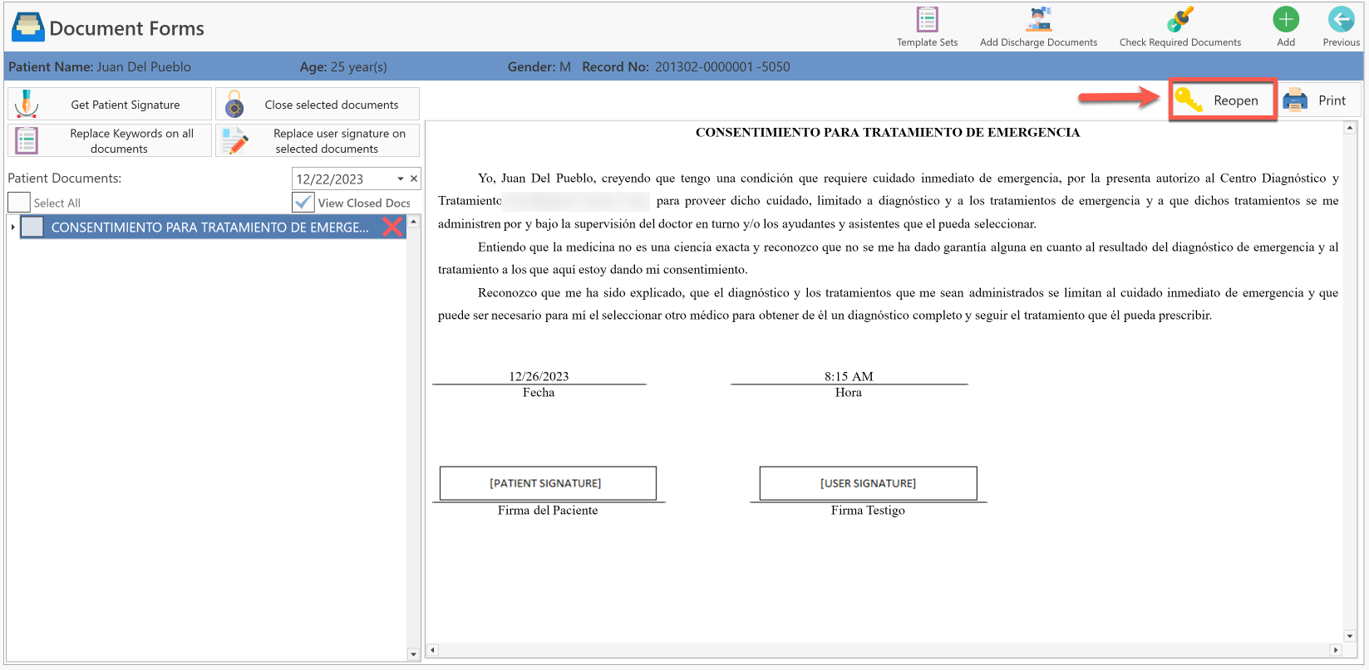Click the Document Forms drawer icon
This screenshot has height=670, width=1369.
pos(28,27)
